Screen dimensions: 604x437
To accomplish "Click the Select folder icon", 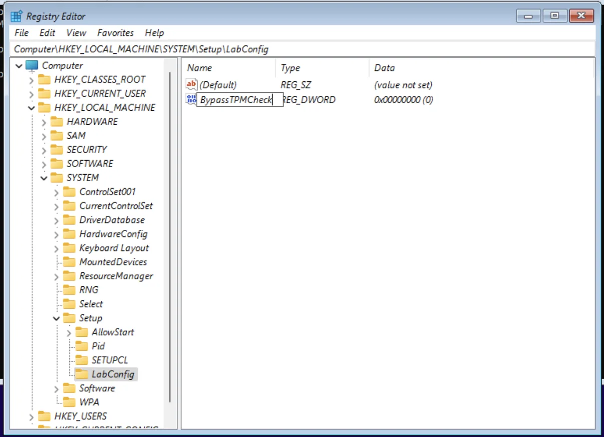I will [70, 304].
